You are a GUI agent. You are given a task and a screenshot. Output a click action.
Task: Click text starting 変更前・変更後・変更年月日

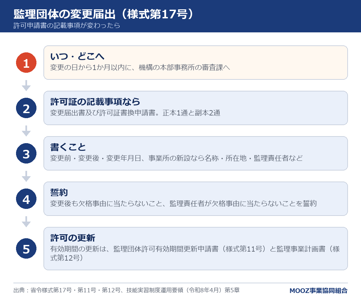tap(176, 158)
